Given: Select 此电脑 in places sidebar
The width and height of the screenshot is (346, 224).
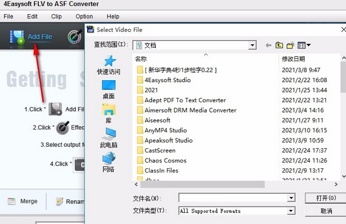Looking at the screenshot, I should click(x=109, y=138).
